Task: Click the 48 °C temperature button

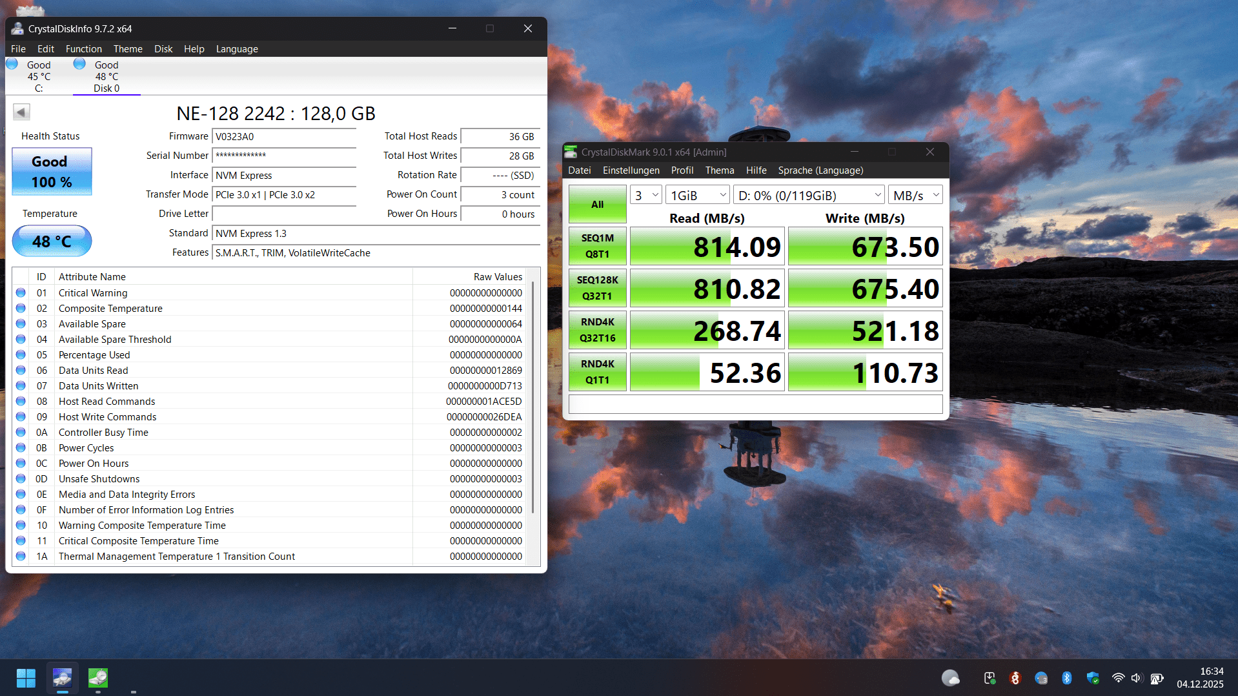Action: (52, 241)
